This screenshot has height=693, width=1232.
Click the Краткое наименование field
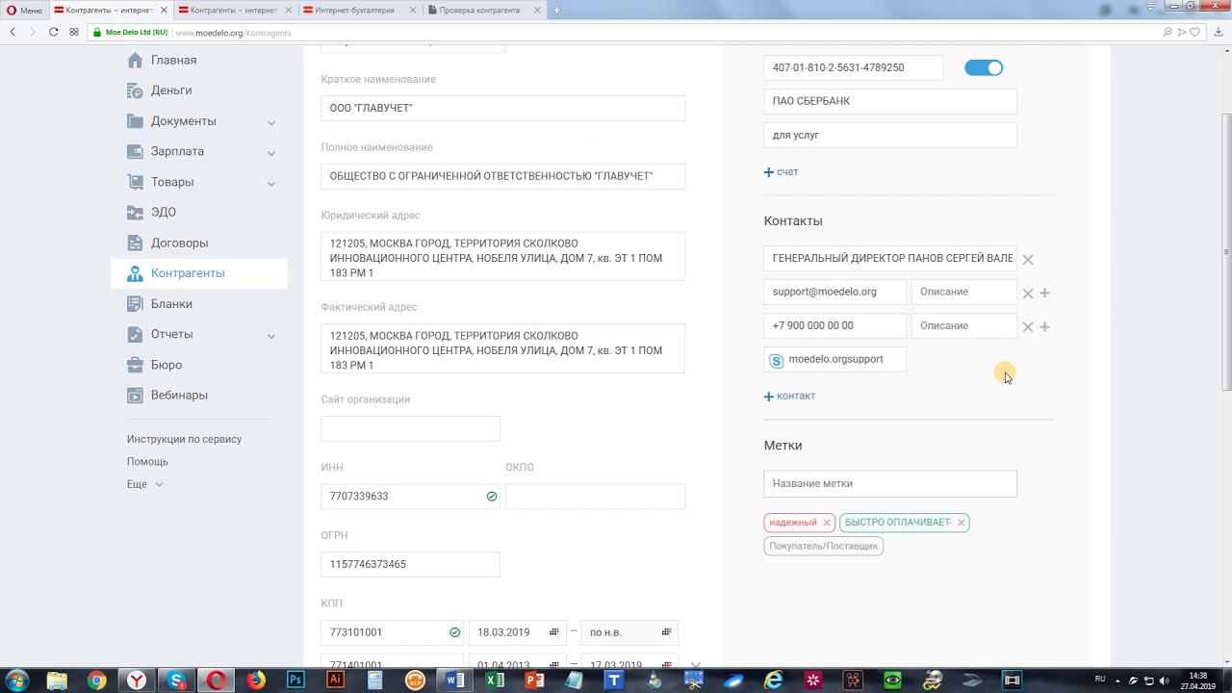pyautogui.click(x=502, y=108)
